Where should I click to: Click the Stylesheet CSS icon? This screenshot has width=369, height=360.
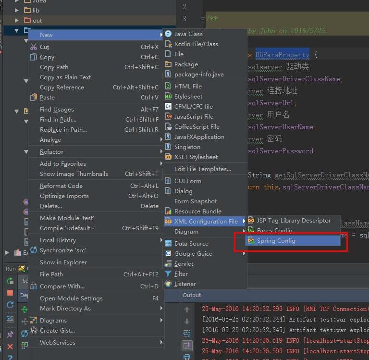tap(168, 96)
